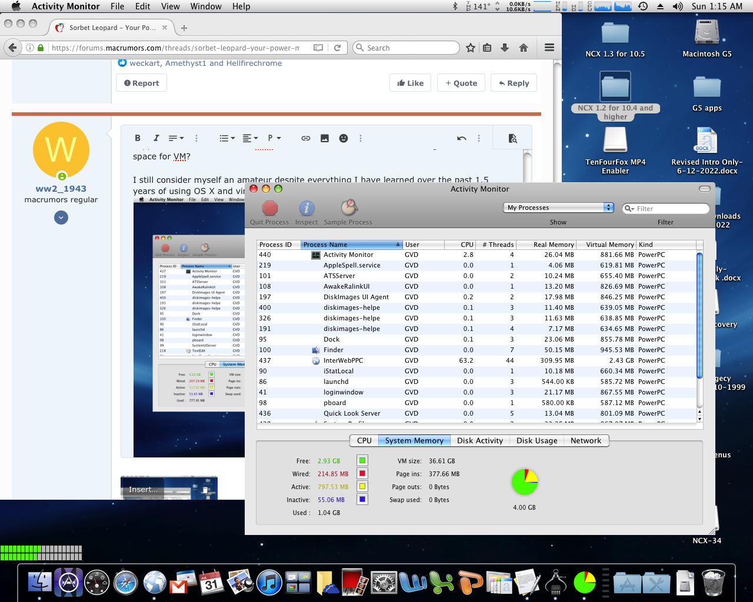753x602 pixels.
Task: Expand more options next to the undo arrow
Action: coord(479,138)
